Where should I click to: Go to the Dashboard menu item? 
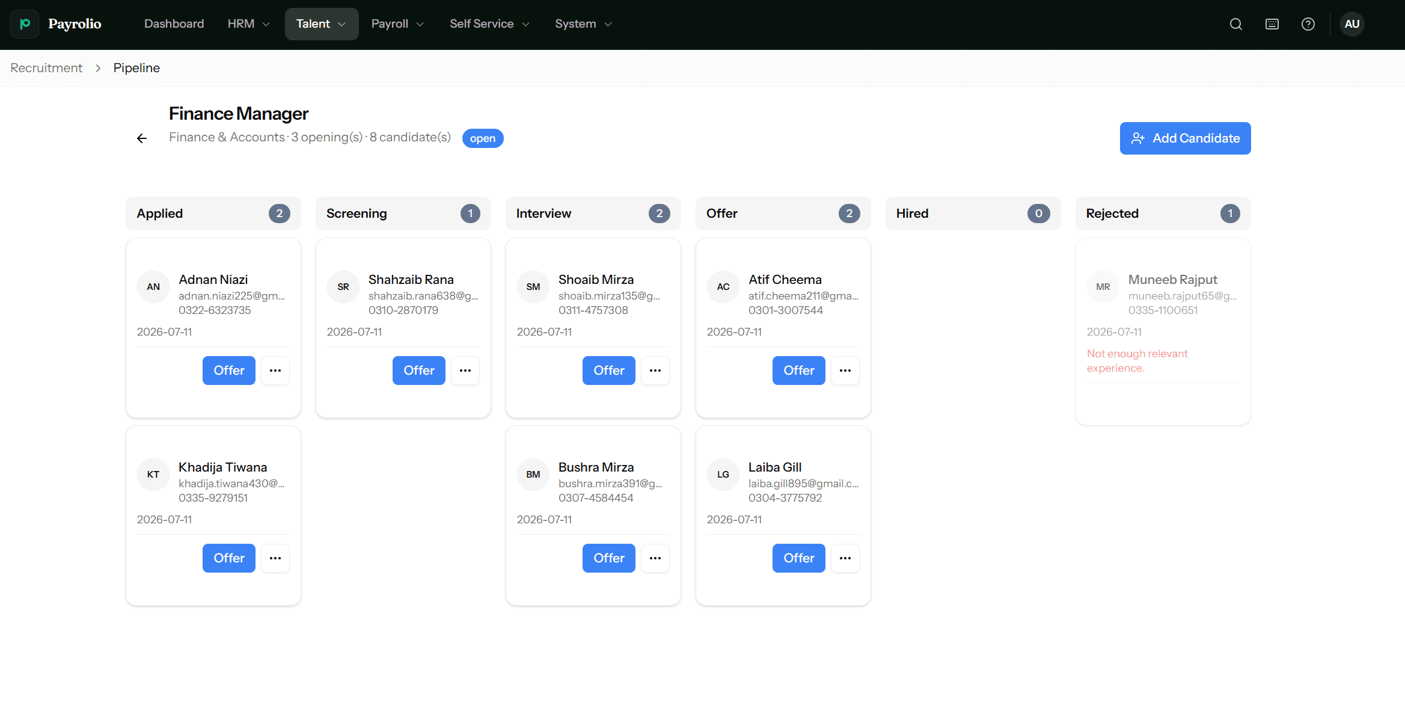(x=174, y=24)
